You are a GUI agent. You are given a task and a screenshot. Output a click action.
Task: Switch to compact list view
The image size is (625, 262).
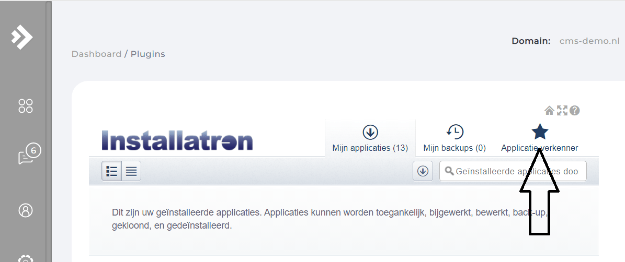131,171
